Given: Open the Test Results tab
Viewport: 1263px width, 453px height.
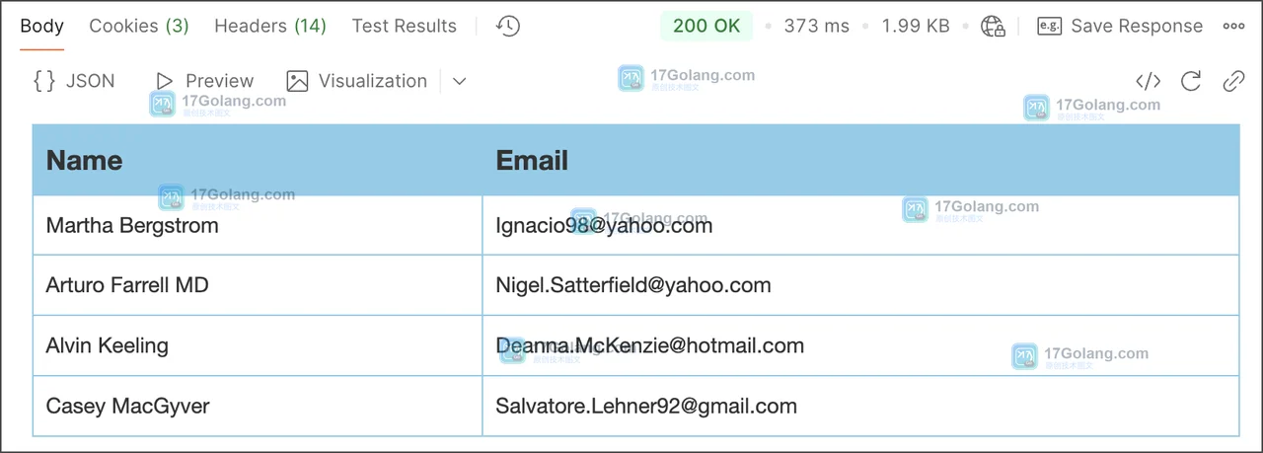Looking at the screenshot, I should 405,26.
